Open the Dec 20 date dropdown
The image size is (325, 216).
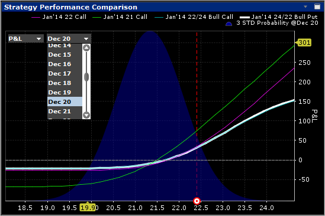tap(69, 38)
